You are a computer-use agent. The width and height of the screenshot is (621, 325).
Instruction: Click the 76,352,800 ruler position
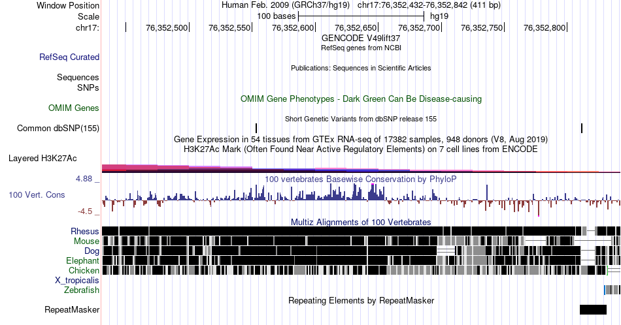click(545, 27)
